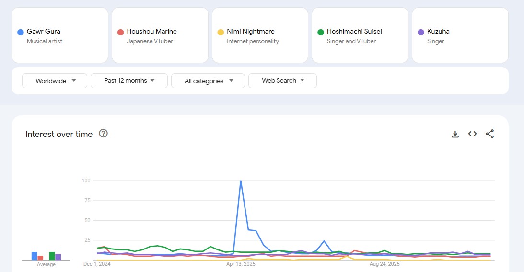Image resolution: width=524 pixels, height=272 pixels.
Task: Click the purple dot beside Kuzuha
Action: tap(421, 32)
